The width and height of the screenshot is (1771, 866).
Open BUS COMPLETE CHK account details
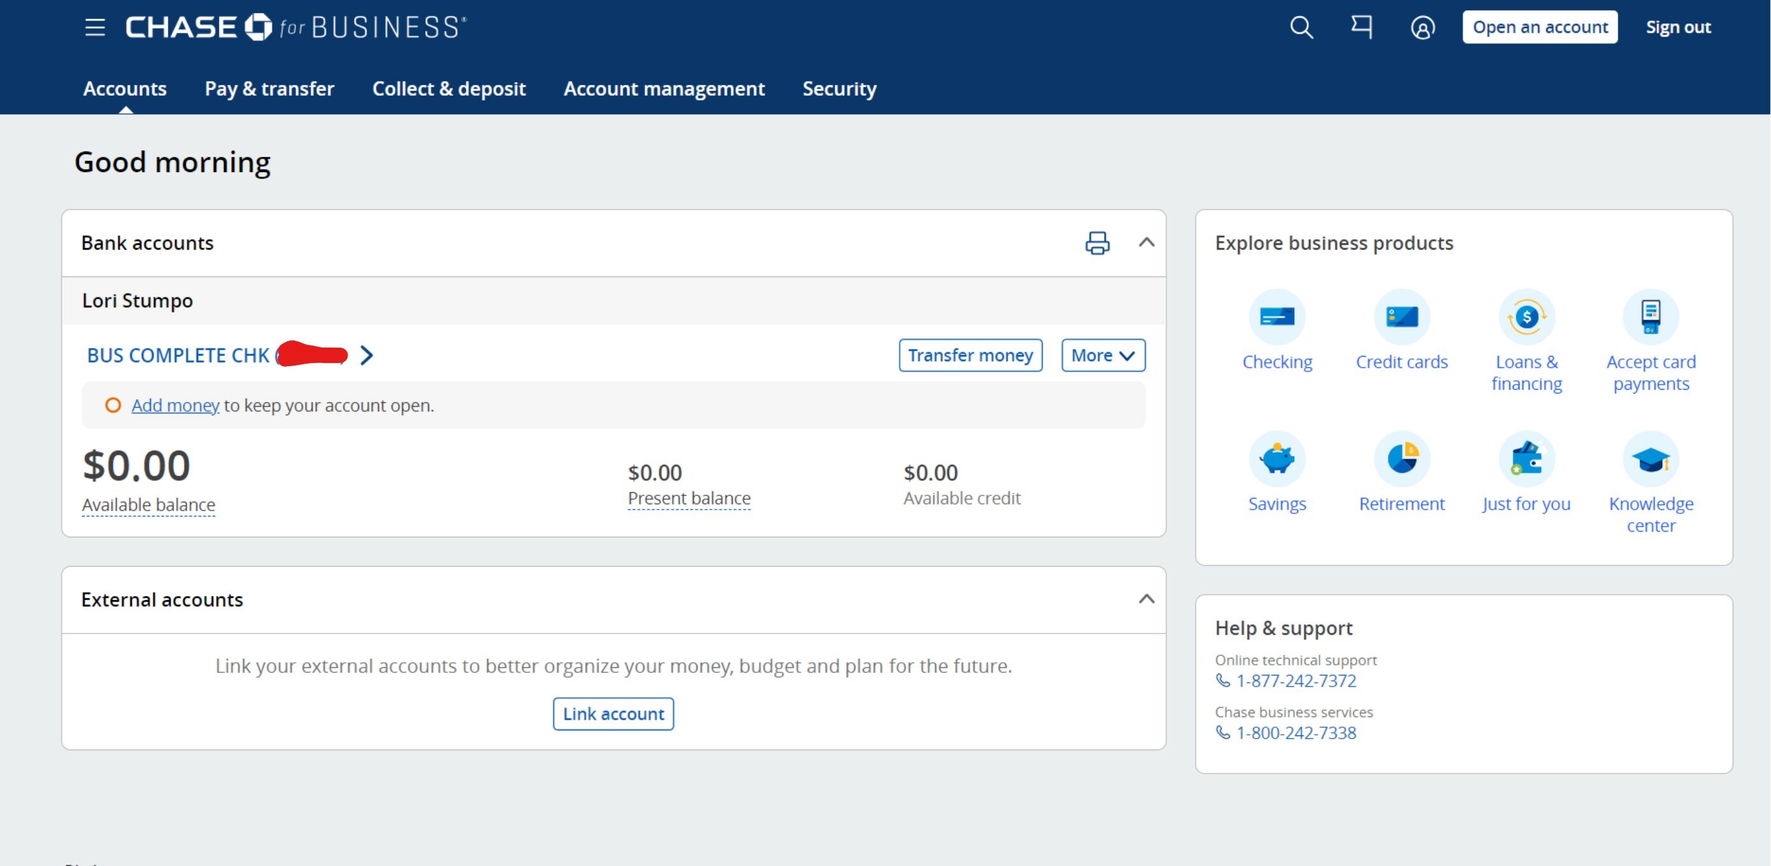tap(230, 355)
